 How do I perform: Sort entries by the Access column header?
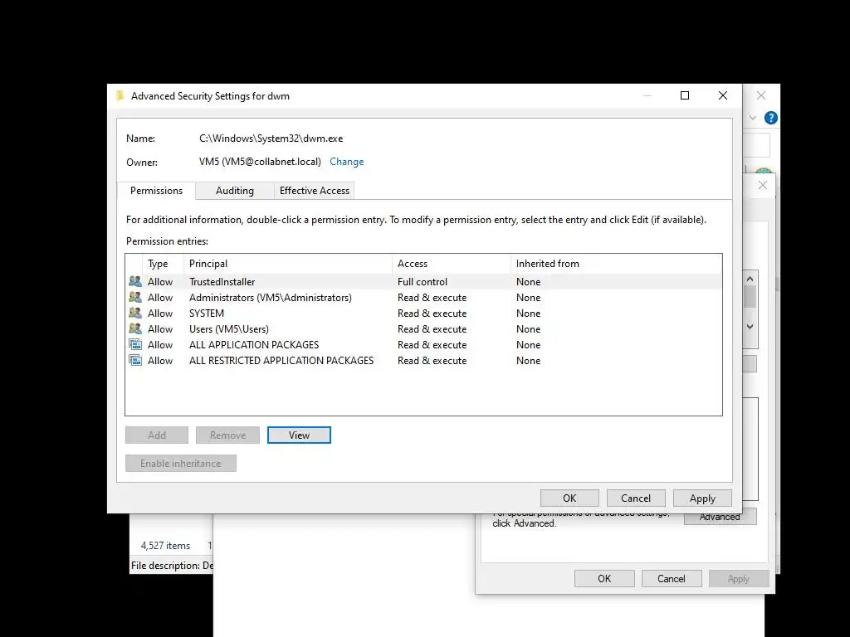452,264
